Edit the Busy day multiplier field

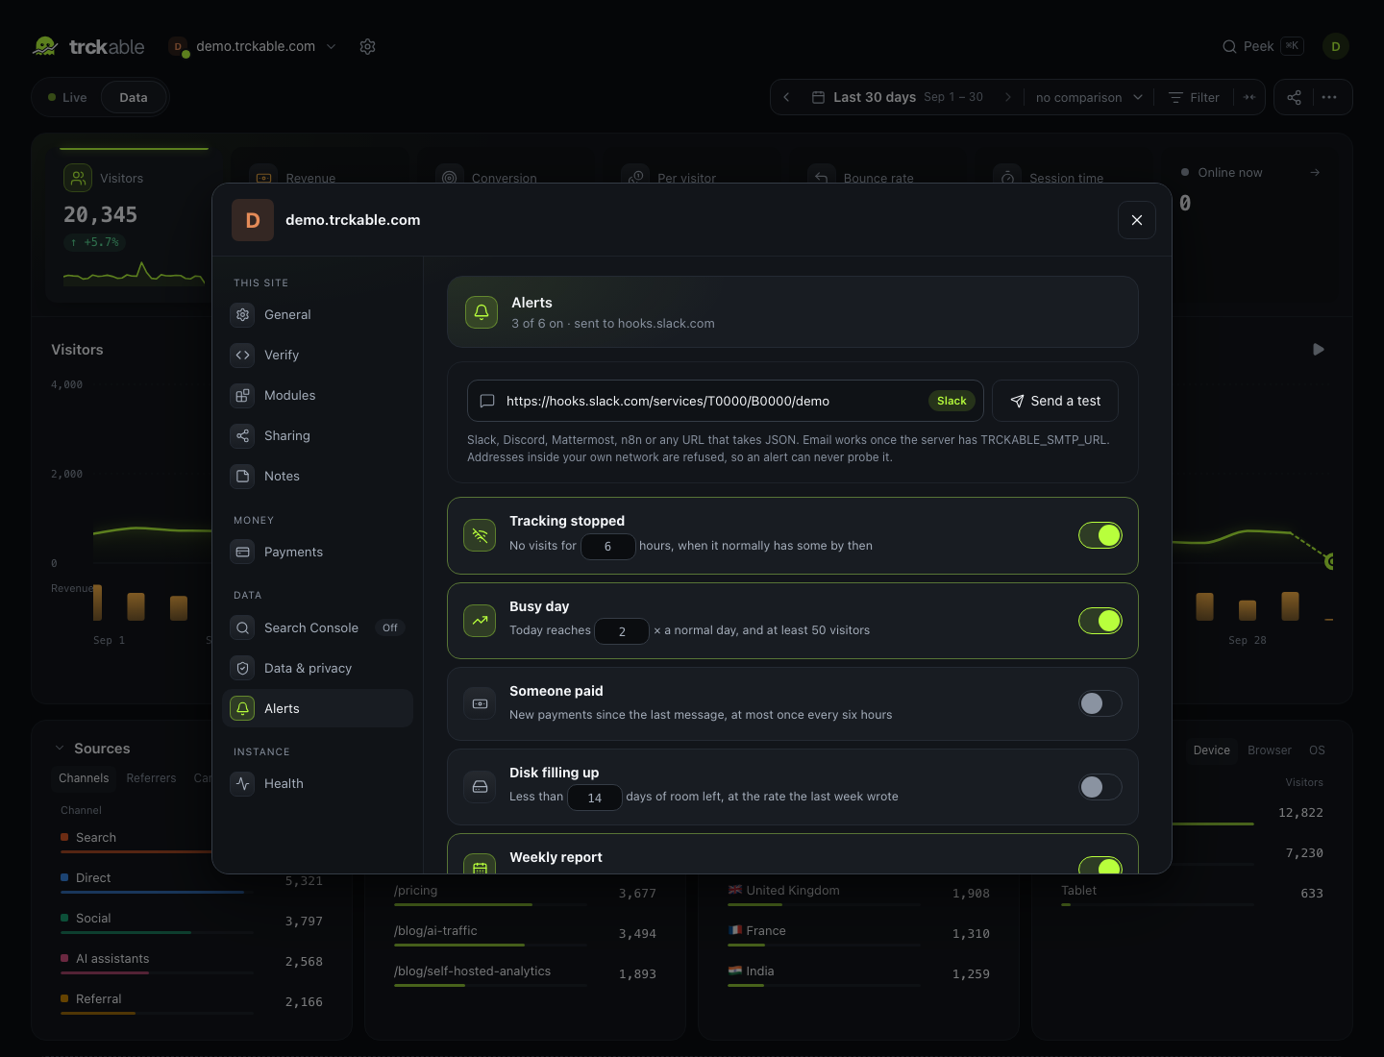pyautogui.click(x=622, y=631)
